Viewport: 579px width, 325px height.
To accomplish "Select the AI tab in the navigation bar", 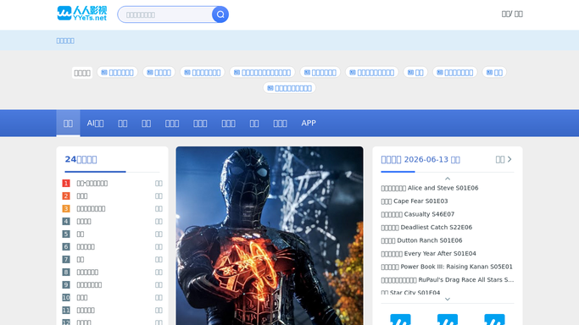I will click(95, 123).
